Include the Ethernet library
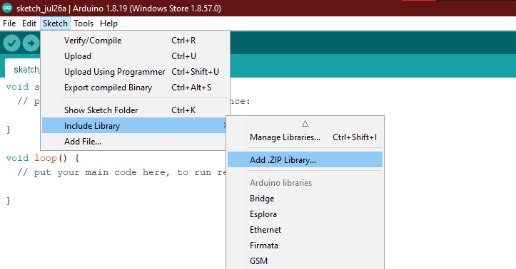 [305, 230]
